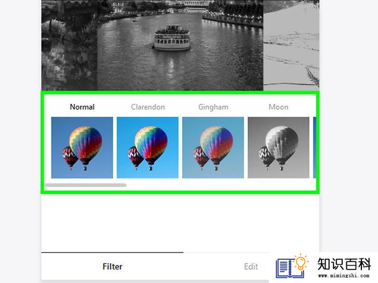Select the Normal filter balloon thumbnail
The width and height of the screenshot is (378, 283).
coord(82,148)
